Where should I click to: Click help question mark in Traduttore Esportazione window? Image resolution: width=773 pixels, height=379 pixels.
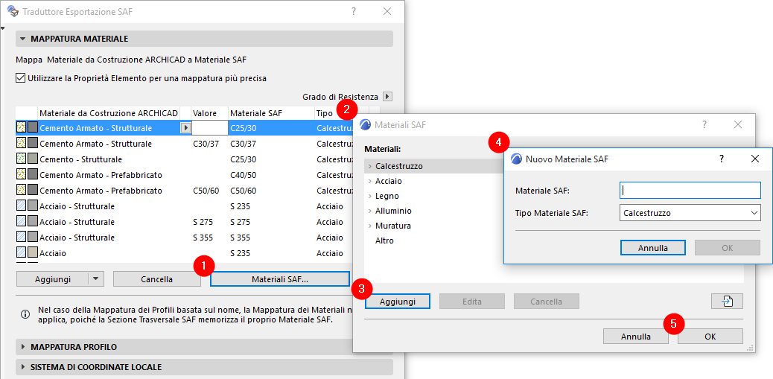pyautogui.click(x=354, y=11)
